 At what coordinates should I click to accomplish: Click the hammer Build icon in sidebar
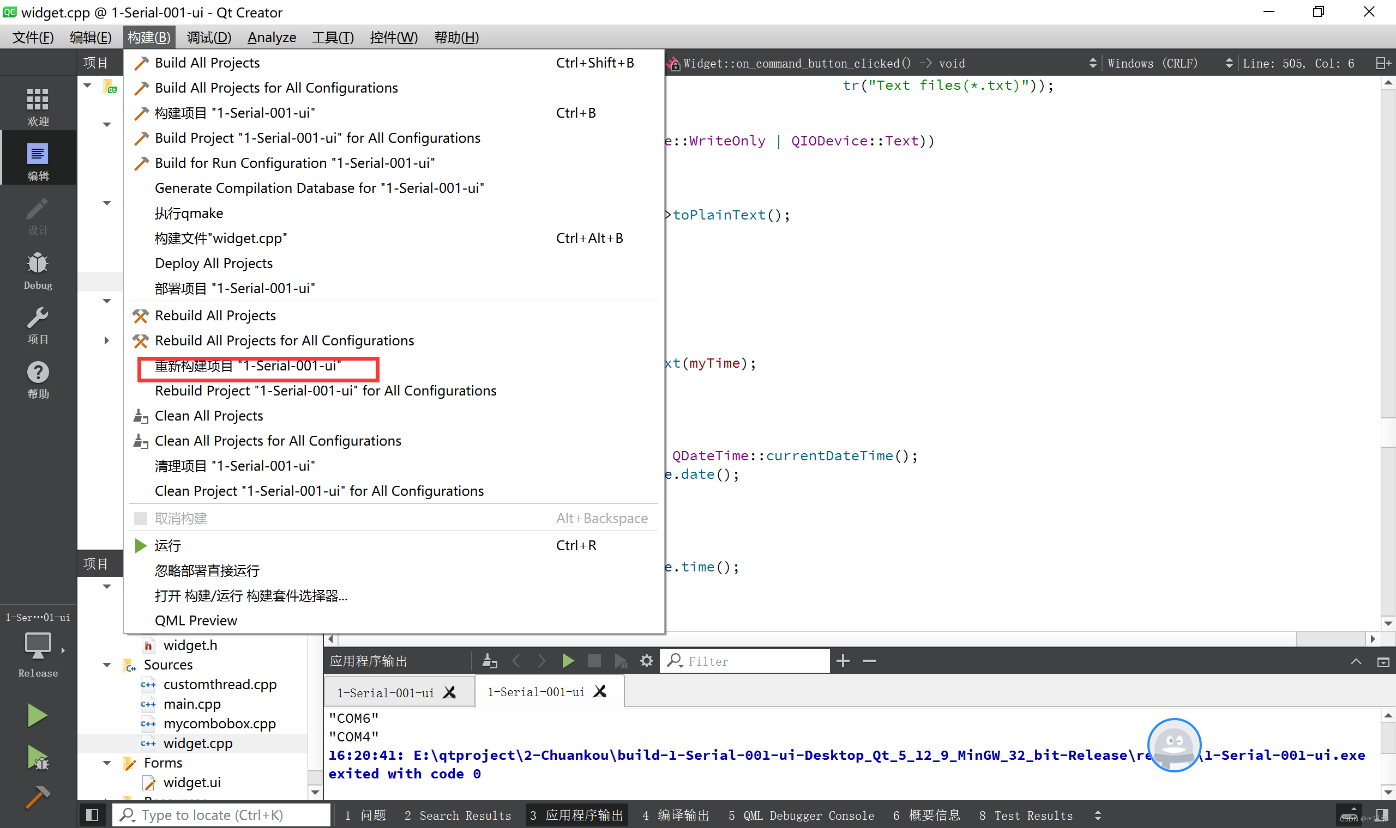[x=37, y=798]
